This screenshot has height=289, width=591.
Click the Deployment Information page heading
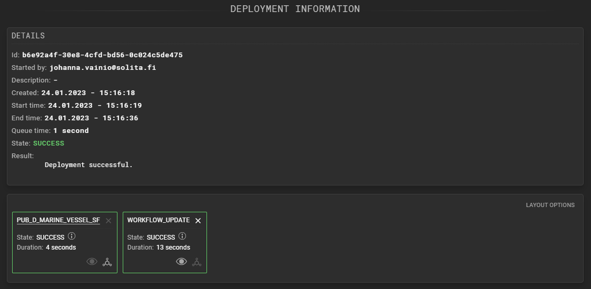click(x=295, y=9)
